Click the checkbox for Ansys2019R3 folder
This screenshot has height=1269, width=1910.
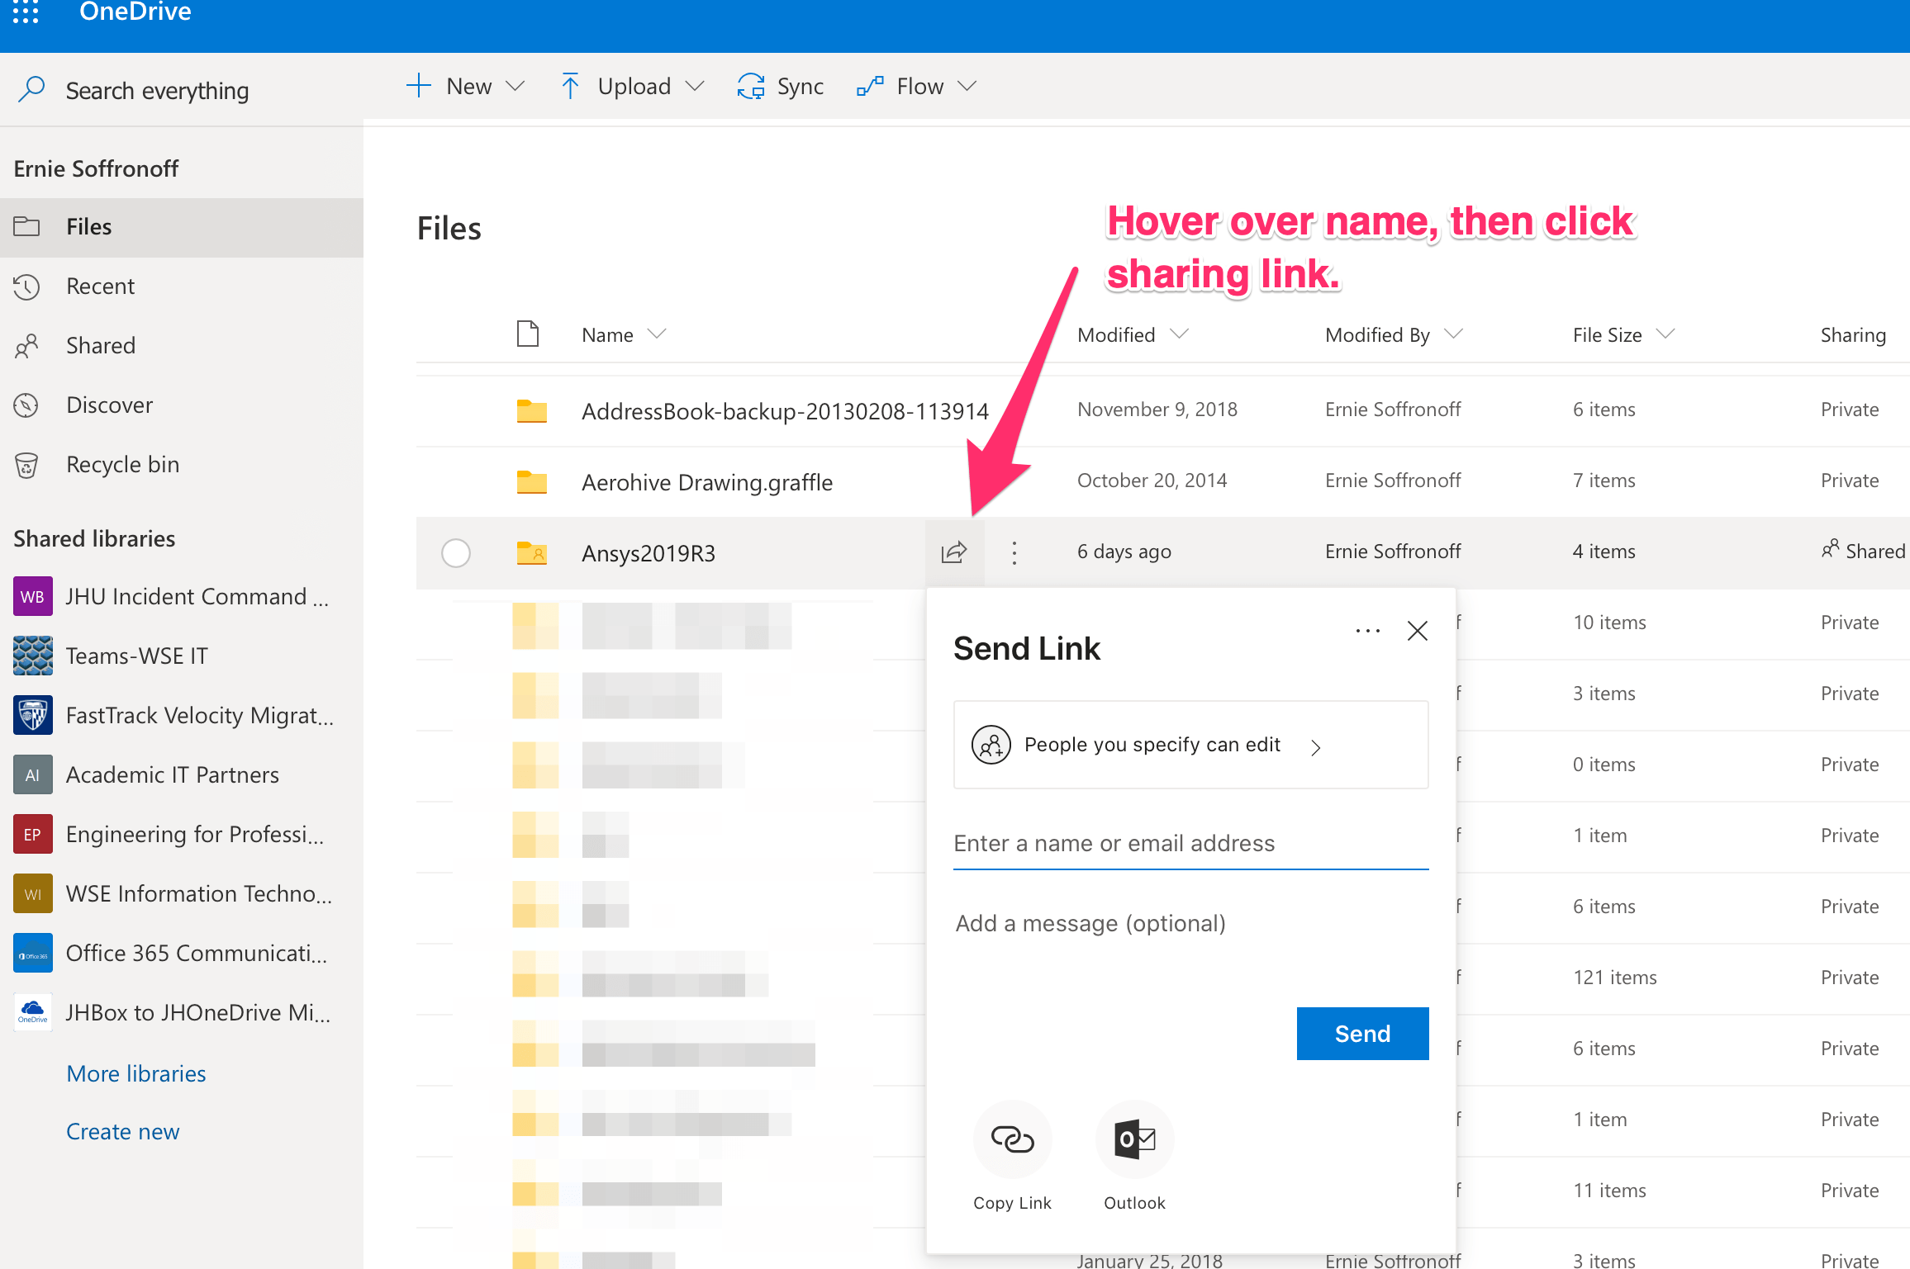coord(456,551)
